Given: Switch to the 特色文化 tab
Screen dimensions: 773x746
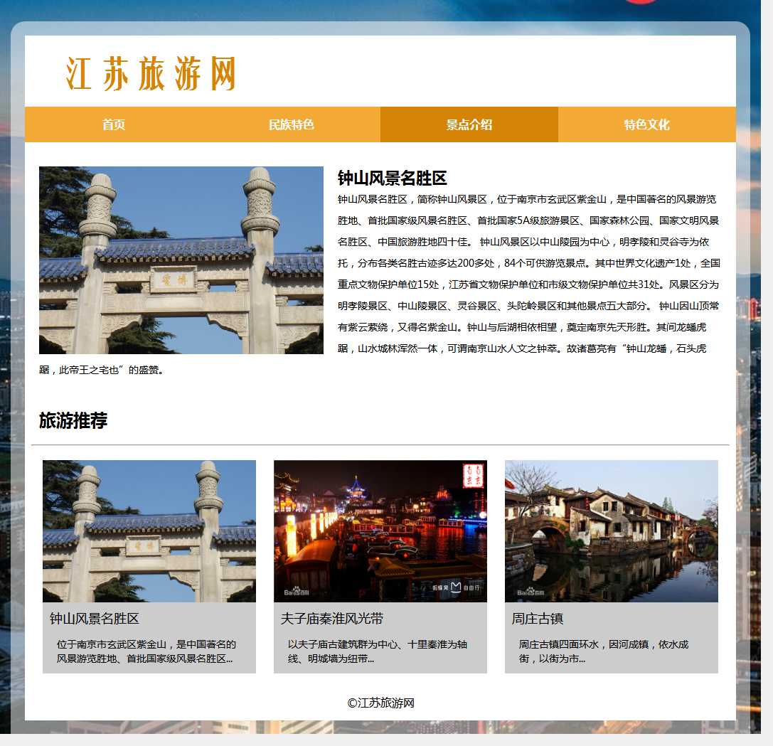Looking at the screenshot, I should coord(647,124).
